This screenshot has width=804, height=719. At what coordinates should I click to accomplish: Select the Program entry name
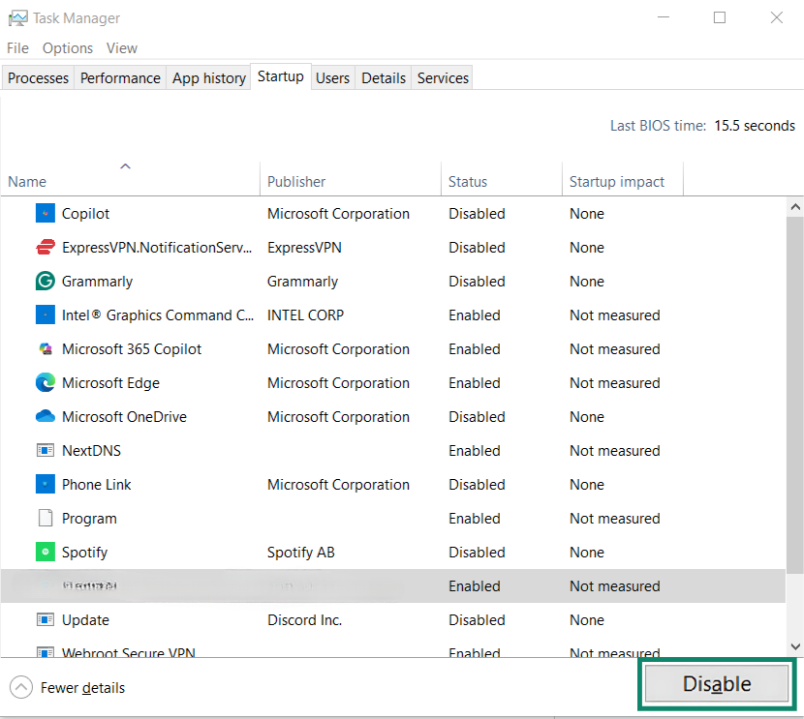click(89, 519)
